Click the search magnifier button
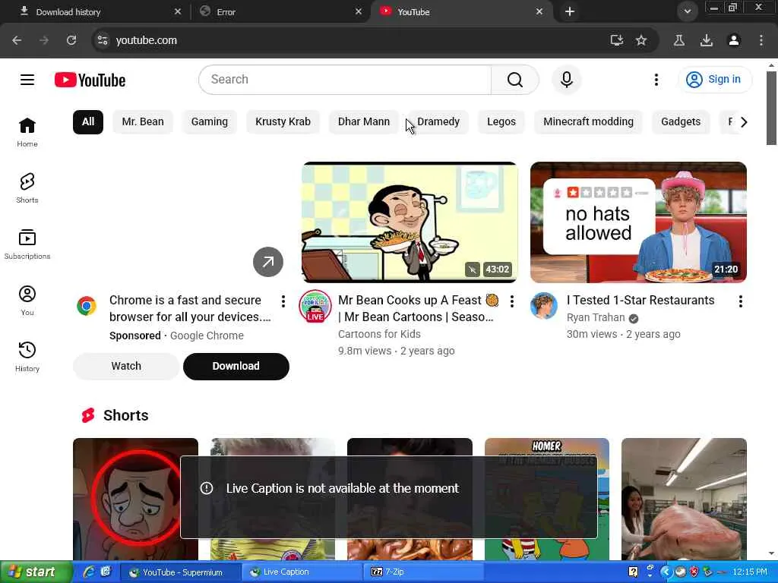The height and width of the screenshot is (583, 778). pyautogui.click(x=514, y=79)
